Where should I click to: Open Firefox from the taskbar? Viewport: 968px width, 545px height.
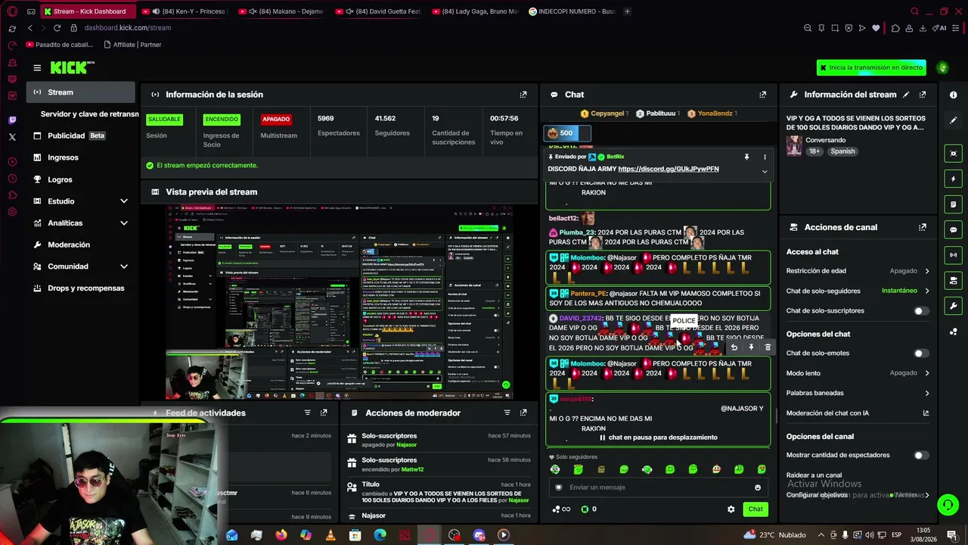click(281, 535)
